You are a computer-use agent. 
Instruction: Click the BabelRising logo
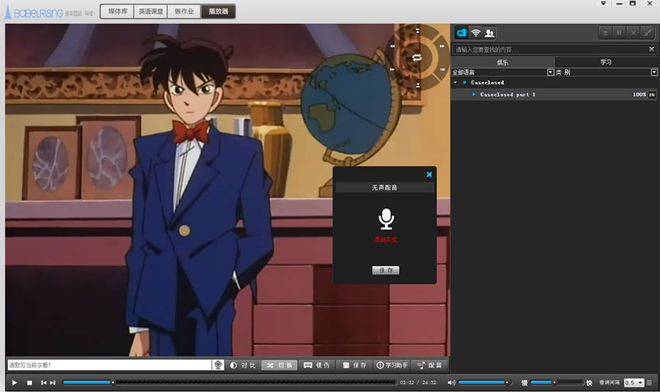point(34,12)
